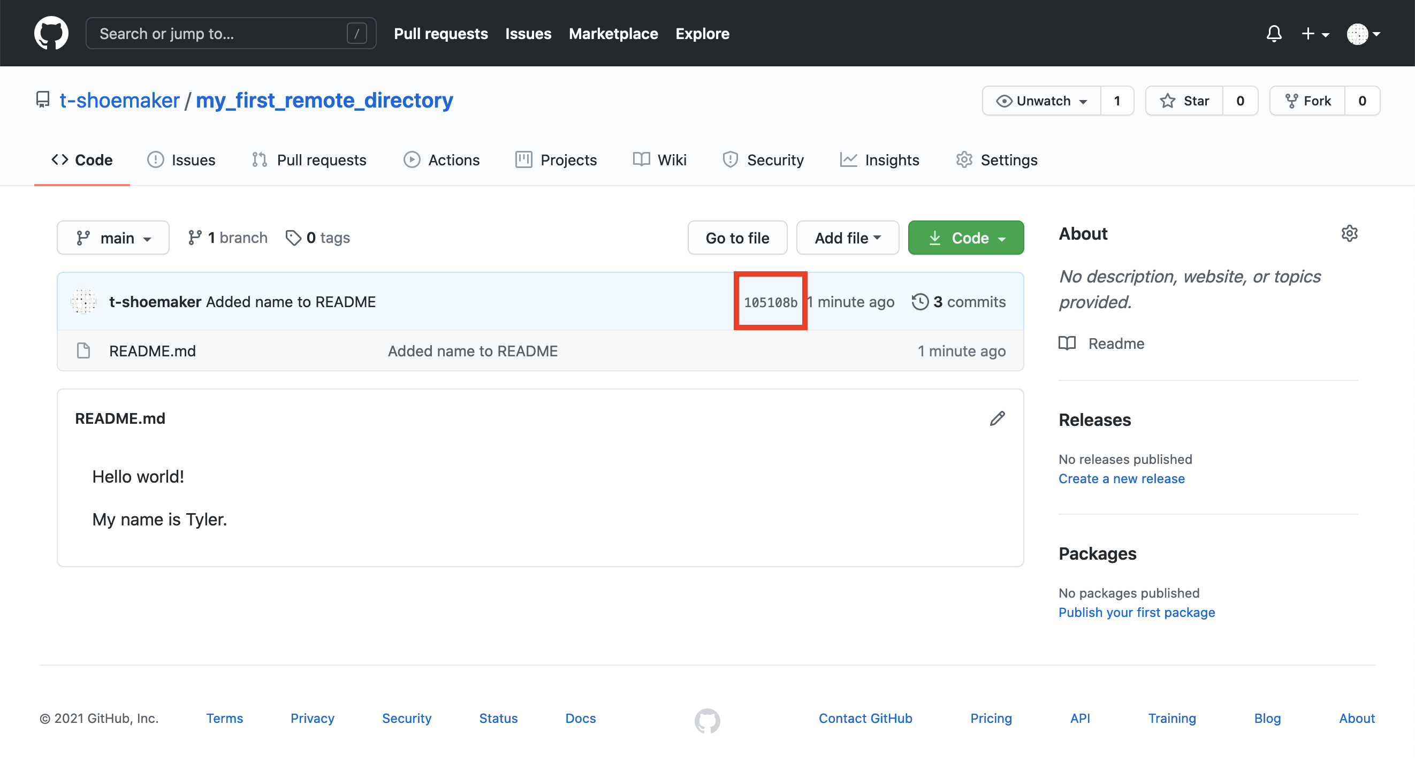Switch to the repository Issues tab
This screenshot has height=763, width=1415.
(181, 160)
